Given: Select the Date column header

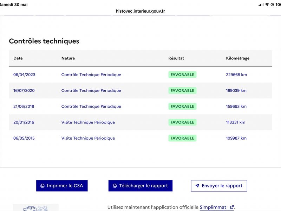Looking at the screenshot, I should (18, 58).
